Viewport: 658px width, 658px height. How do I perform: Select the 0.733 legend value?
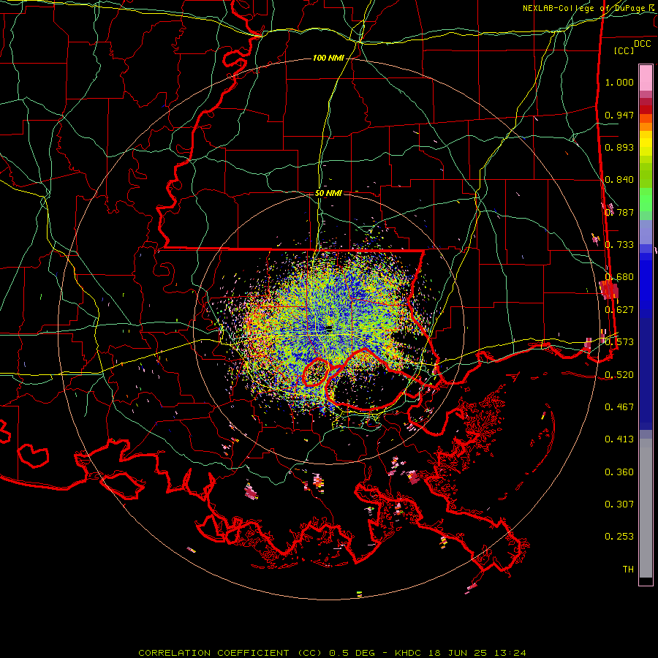point(619,245)
